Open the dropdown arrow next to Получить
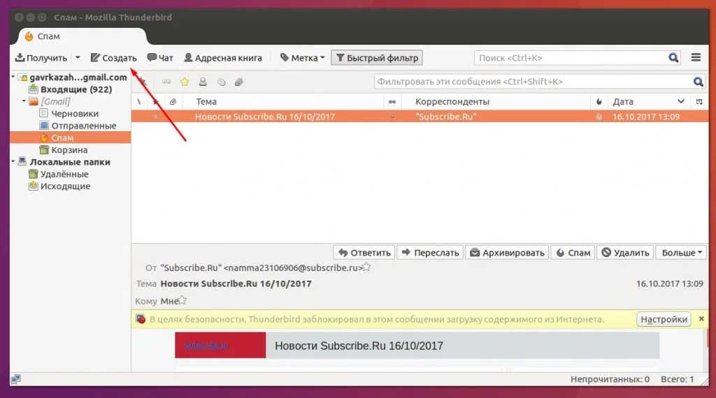The image size is (716, 398). click(x=78, y=58)
